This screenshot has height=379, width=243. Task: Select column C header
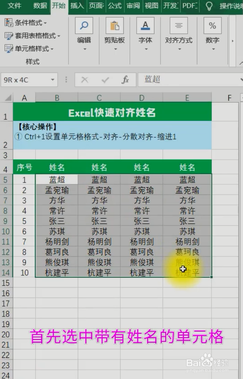(x=99, y=97)
